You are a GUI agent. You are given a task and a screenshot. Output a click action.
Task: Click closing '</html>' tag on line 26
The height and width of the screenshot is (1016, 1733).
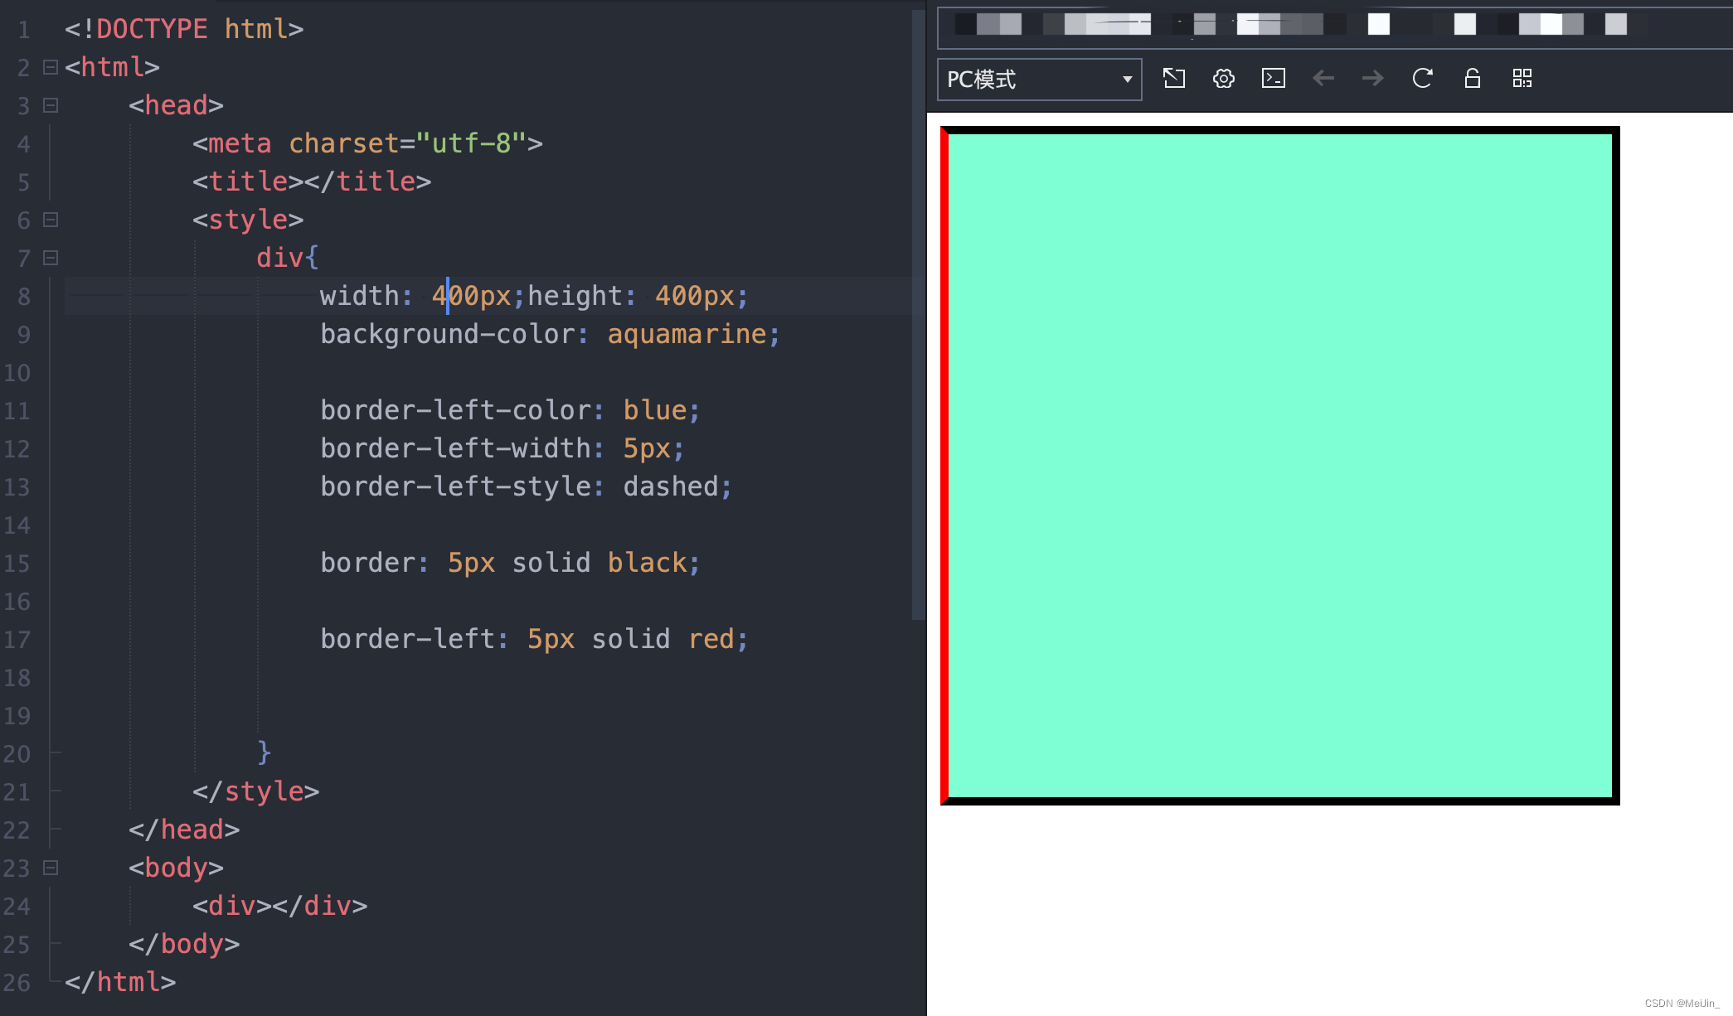[x=120, y=982]
